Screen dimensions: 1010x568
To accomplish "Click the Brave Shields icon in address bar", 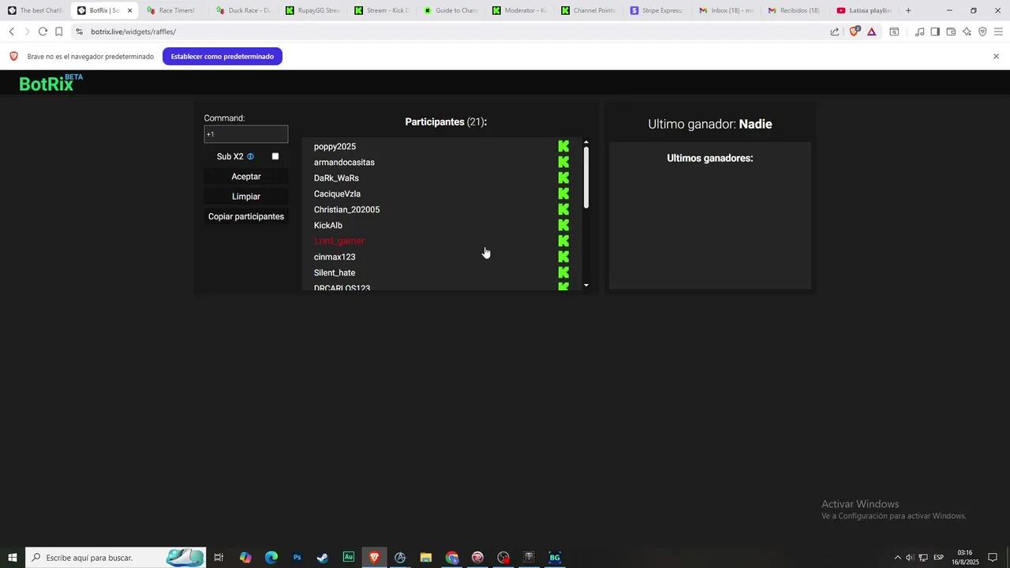I will 855,32.
